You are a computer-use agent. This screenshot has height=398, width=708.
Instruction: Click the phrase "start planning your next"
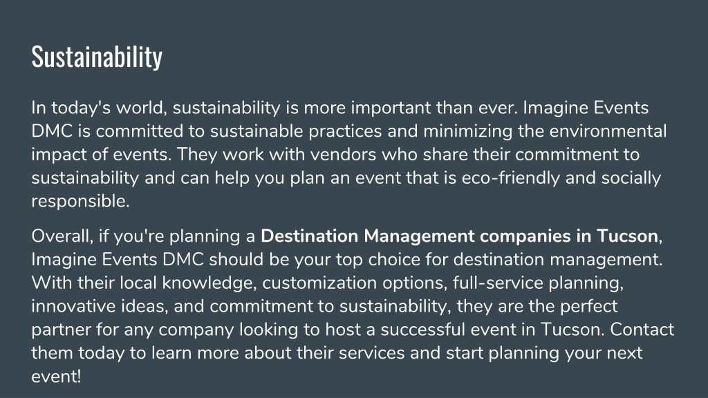click(x=544, y=353)
